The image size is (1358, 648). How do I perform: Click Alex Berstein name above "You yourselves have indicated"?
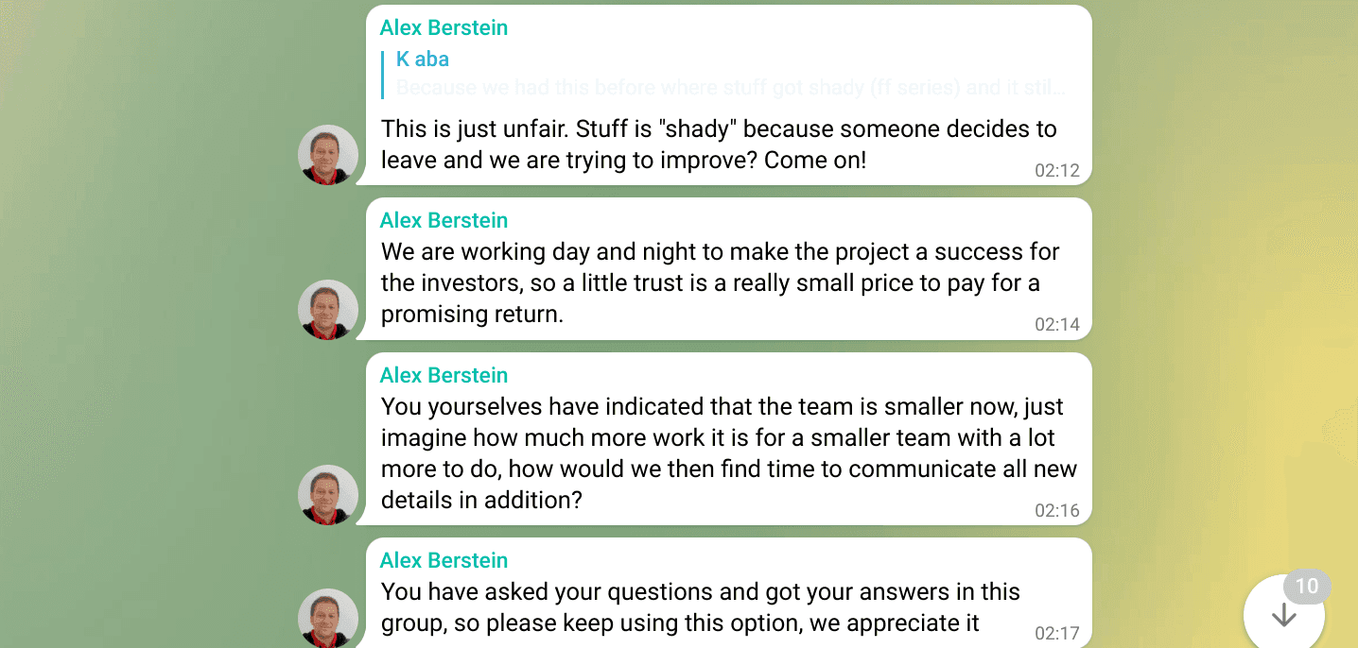click(444, 376)
